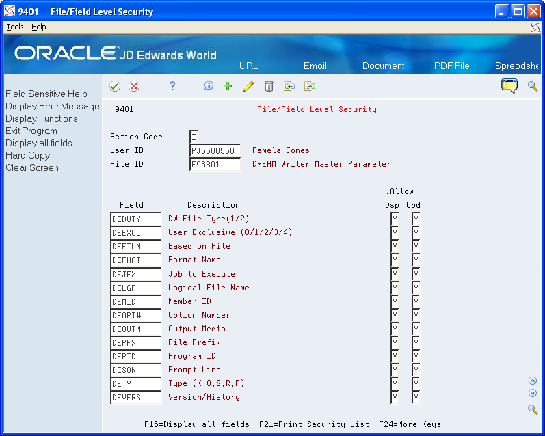Click the red X cancel icon

134,86
